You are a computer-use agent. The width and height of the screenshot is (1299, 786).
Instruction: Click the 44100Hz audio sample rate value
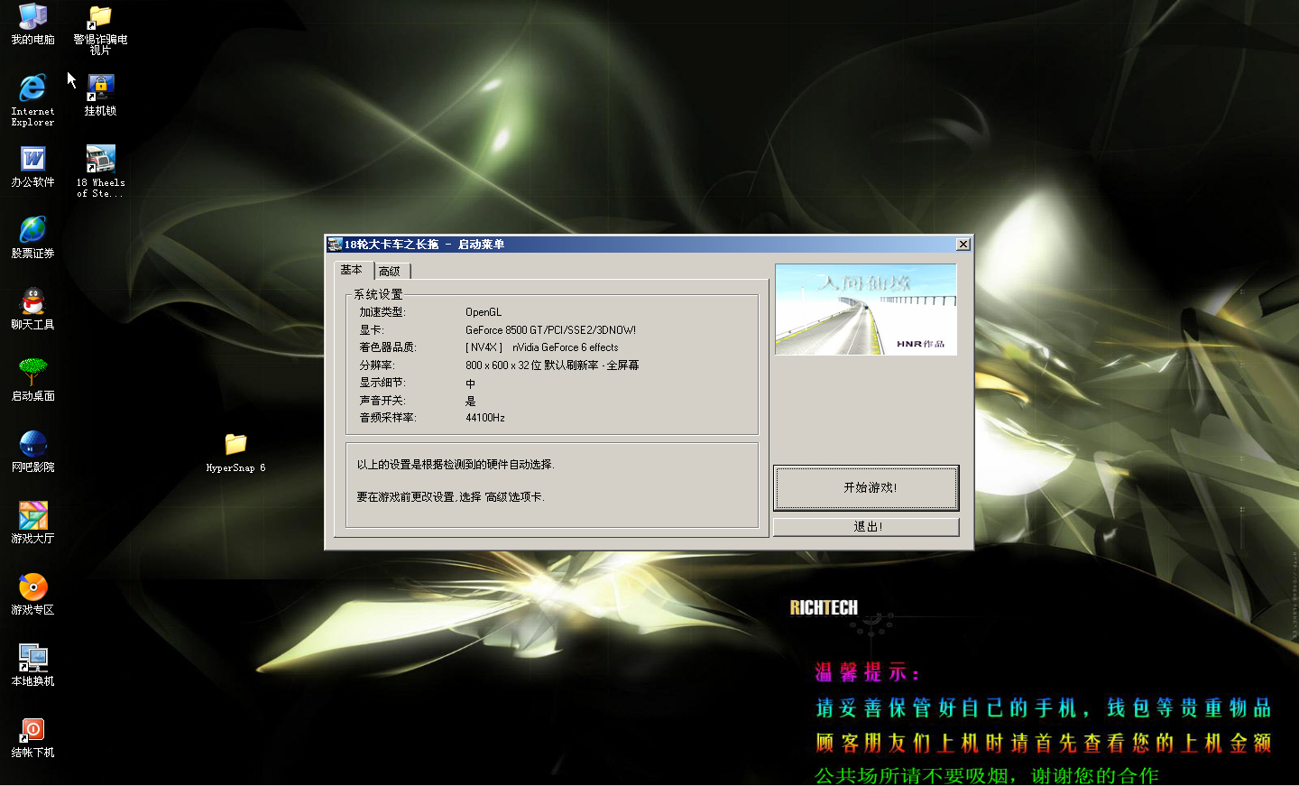(x=485, y=418)
